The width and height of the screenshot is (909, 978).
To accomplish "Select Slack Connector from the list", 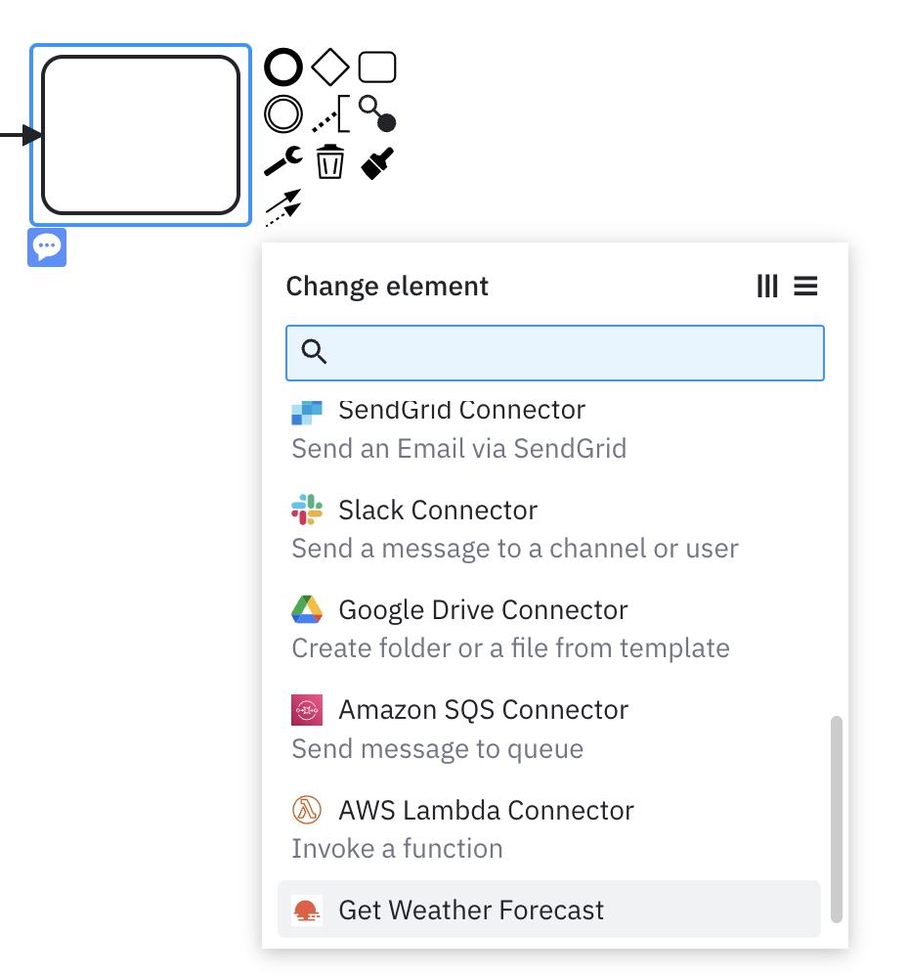I will click(549, 529).
